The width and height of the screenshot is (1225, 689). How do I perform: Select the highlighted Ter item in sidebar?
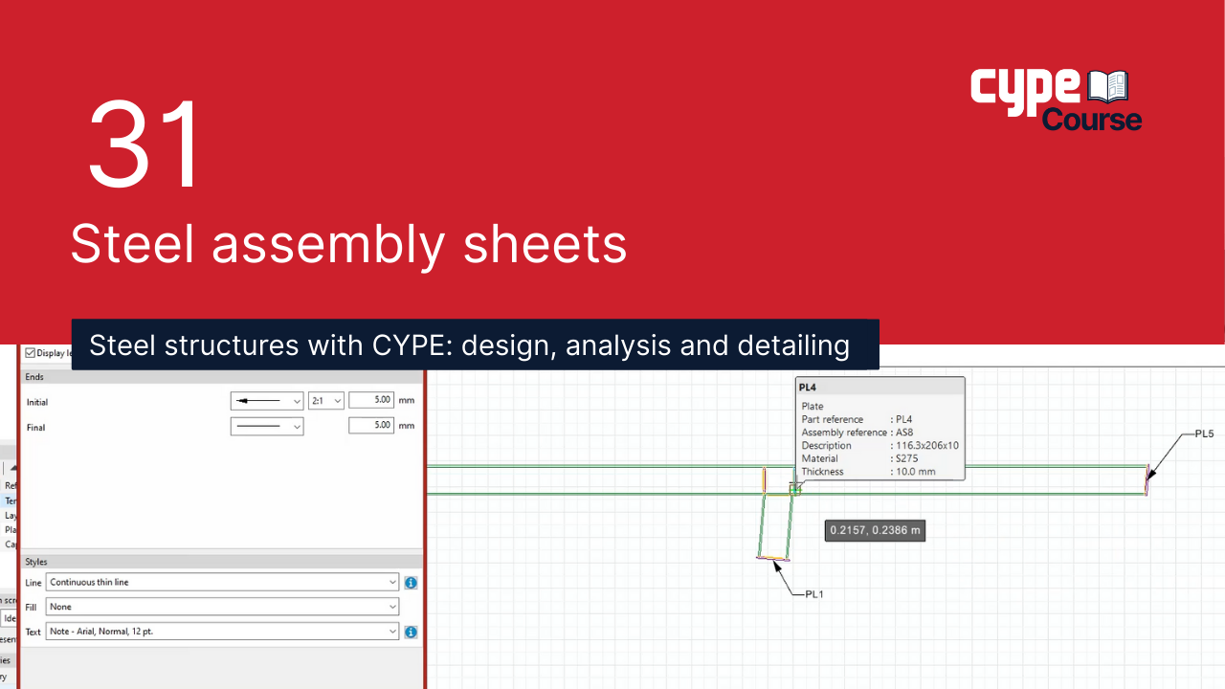coord(11,500)
